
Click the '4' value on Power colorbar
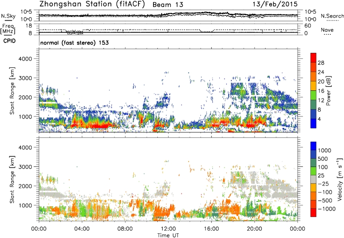[x=319, y=119]
